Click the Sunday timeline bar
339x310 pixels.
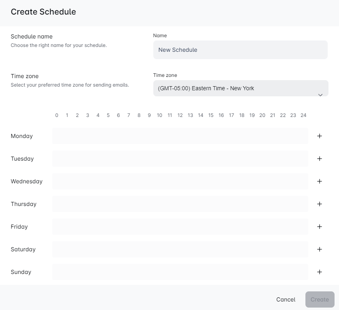tap(180, 272)
